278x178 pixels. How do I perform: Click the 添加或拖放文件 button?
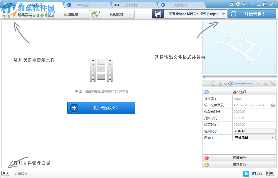[x=101, y=108]
